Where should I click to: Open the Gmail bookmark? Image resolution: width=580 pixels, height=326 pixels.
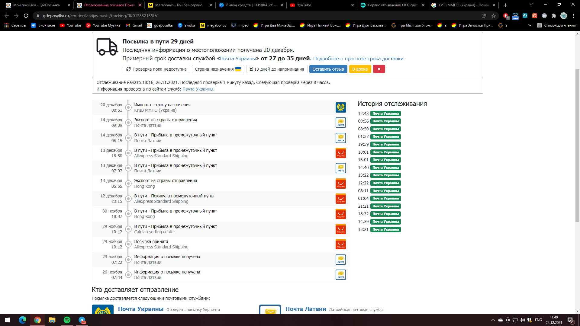[134, 25]
